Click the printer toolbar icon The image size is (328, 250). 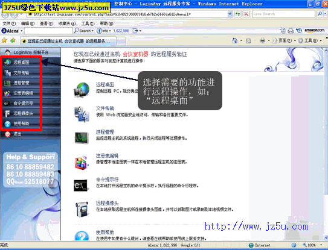click(x=263, y=40)
